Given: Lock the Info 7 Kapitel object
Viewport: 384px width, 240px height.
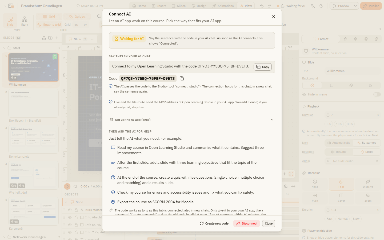Looking at the screenshot, I should pyautogui.click(x=76, y=232).
